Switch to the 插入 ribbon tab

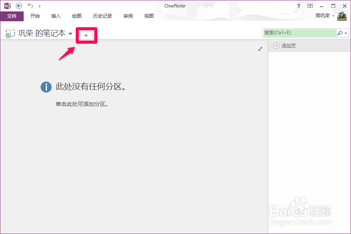[56, 16]
